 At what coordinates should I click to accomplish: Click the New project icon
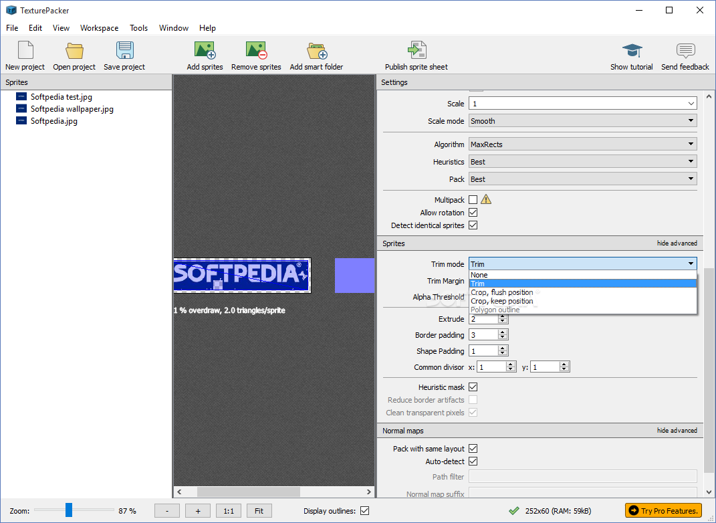click(x=25, y=50)
